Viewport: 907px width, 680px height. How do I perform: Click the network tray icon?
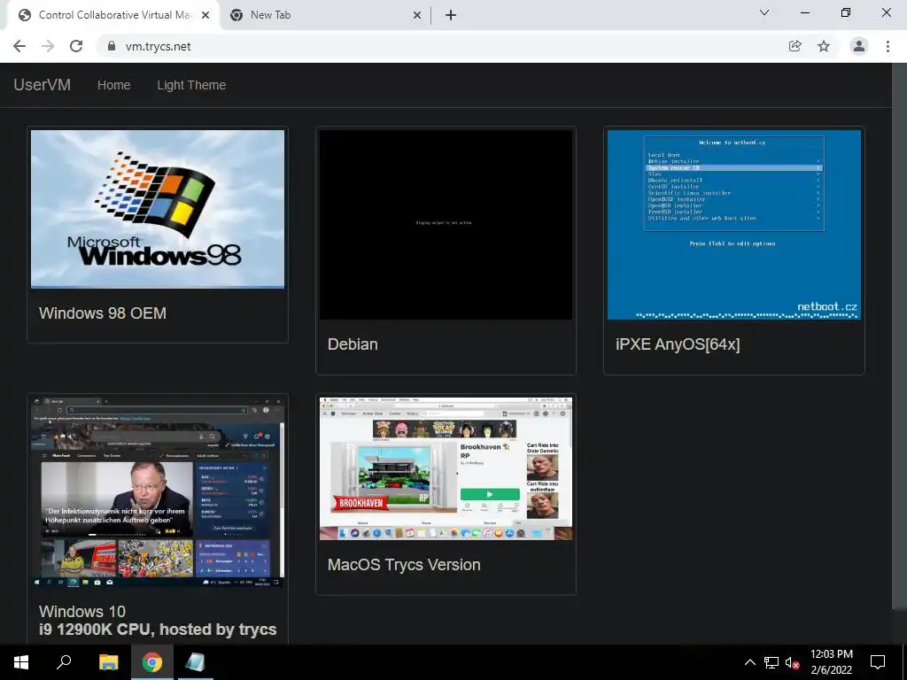tap(771, 662)
